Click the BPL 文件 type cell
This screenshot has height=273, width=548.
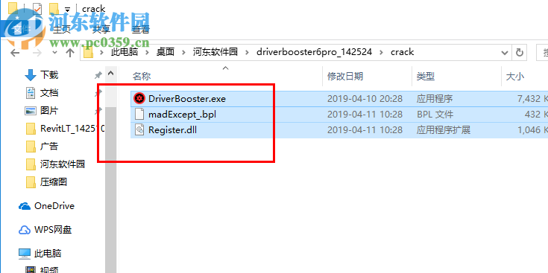tap(435, 115)
